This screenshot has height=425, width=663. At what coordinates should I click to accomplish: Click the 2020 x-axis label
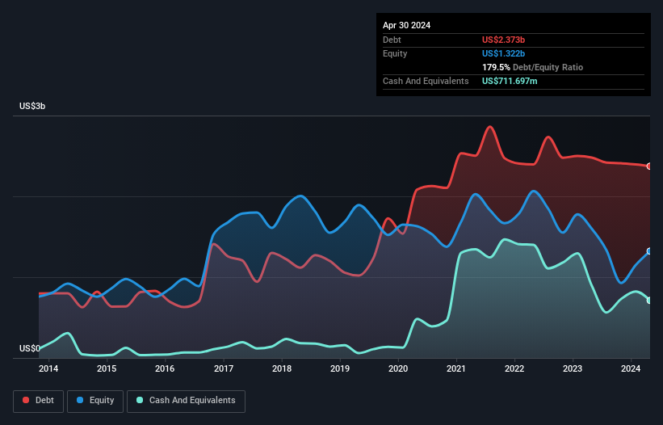click(398, 368)
